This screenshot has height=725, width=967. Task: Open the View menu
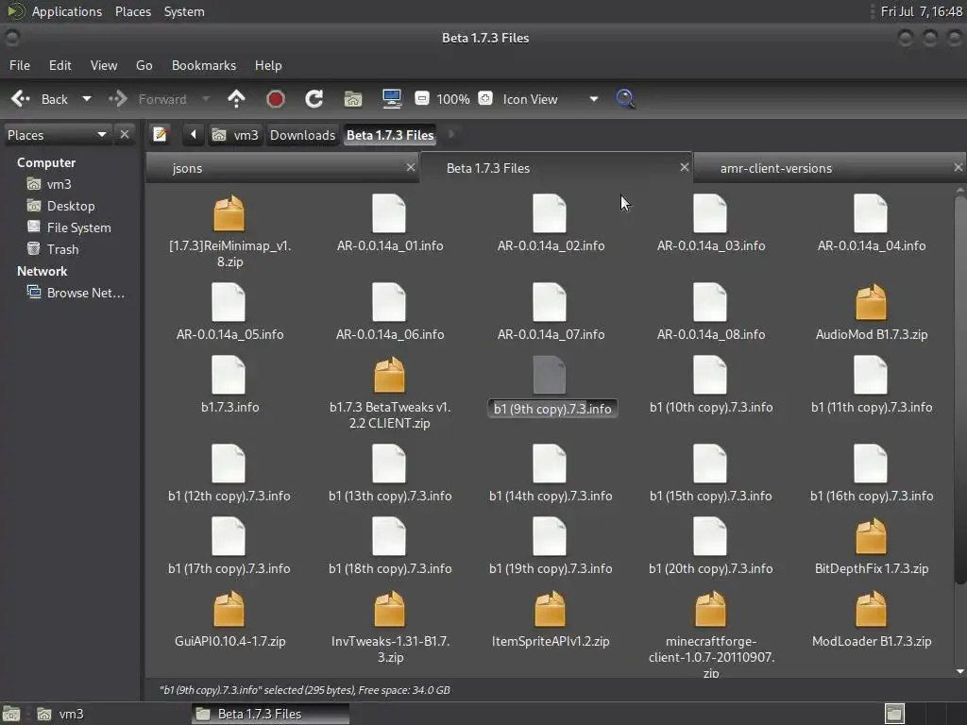pos(104,65)
